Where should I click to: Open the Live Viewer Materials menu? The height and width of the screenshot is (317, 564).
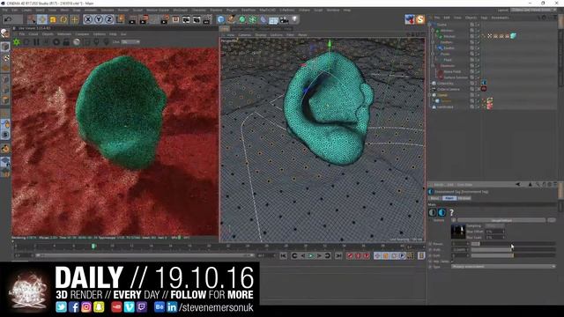point(64,34)
